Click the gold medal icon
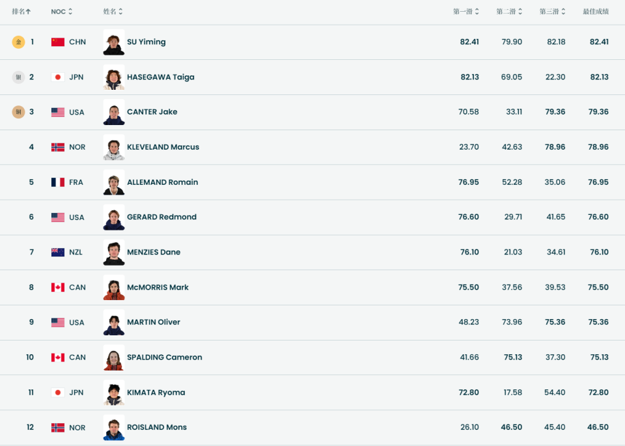625x446 pixels. coord(18,42)
